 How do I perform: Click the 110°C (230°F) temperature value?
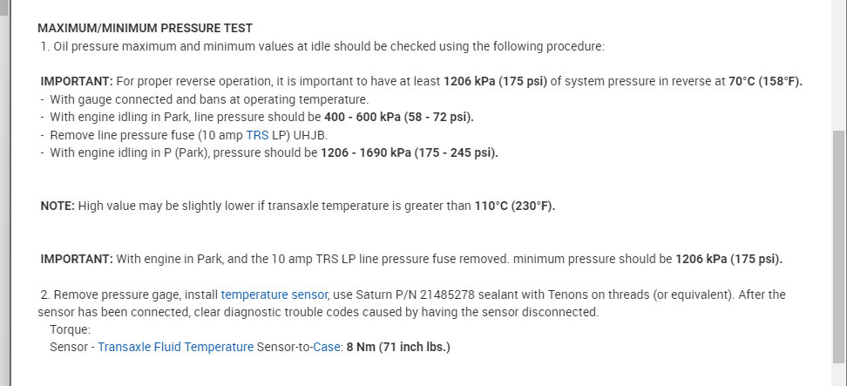pos(514,206)
